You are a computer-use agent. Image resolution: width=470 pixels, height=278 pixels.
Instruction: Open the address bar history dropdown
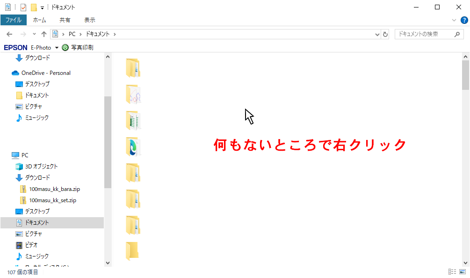377,35
